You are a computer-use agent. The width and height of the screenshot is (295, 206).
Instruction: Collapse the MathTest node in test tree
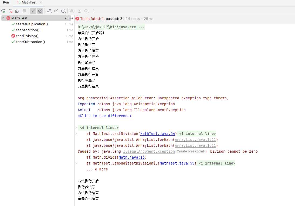[3, 18]
